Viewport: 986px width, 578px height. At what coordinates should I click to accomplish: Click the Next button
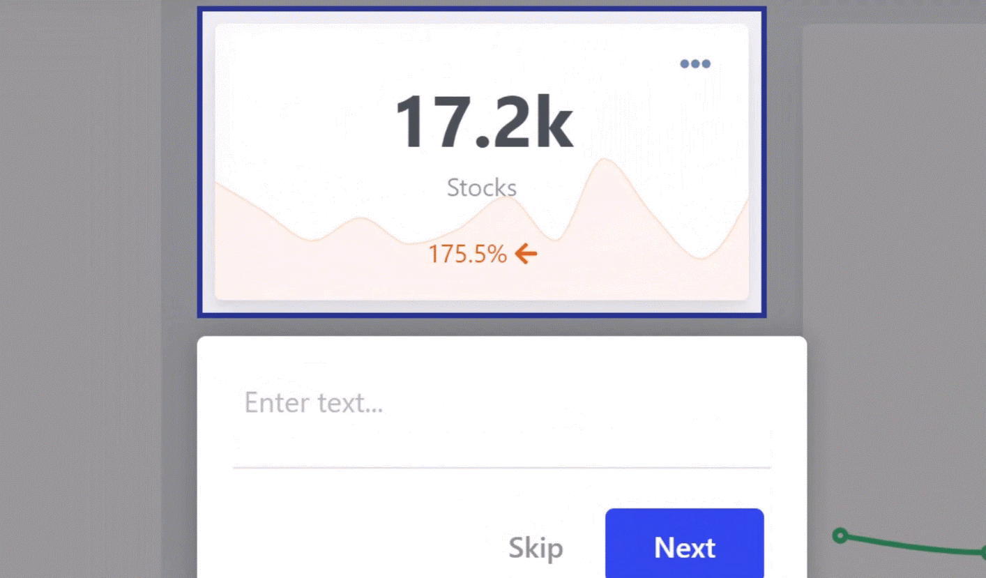684,547
